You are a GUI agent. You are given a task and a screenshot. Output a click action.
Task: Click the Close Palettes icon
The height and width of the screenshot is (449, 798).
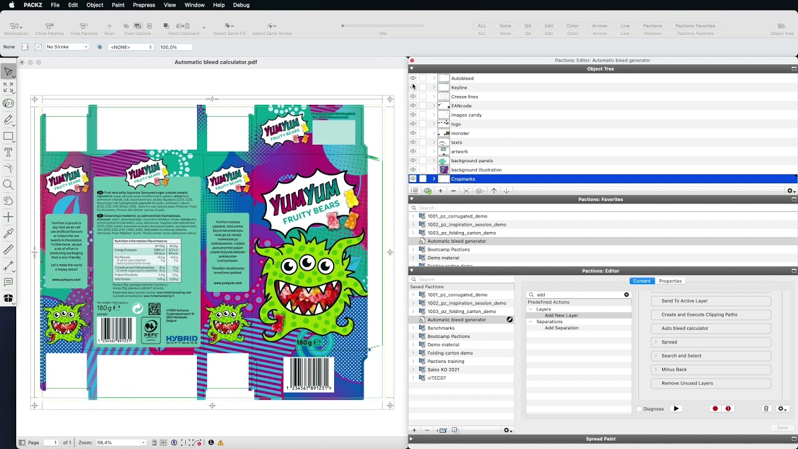click(49, 26)
